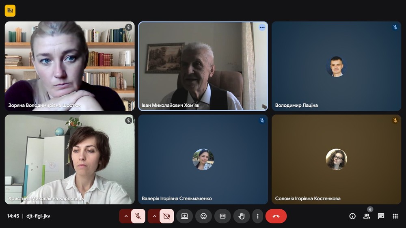
Task: Toggle the microphone mute button
Action: click(138, 216)
